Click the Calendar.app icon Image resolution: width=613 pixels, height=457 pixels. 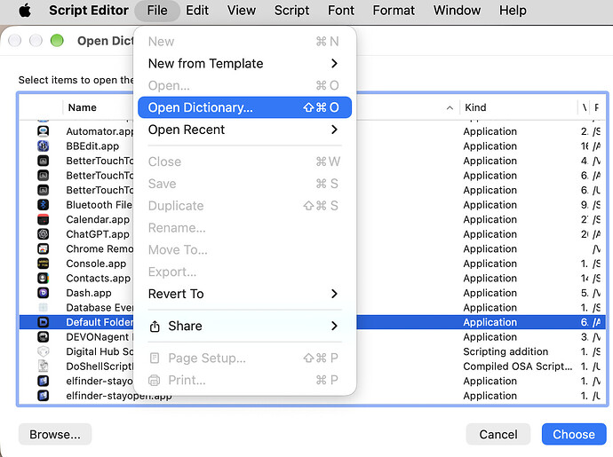pyautogui.click(x=43, y=219)
